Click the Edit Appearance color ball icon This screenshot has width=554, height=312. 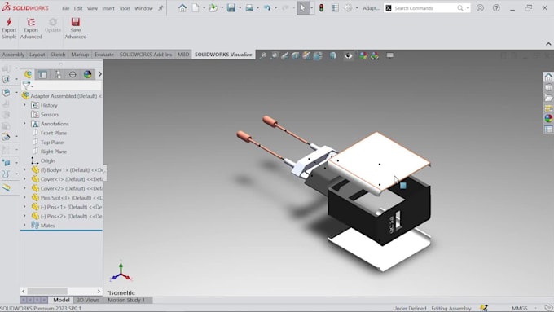coord(363,55)
